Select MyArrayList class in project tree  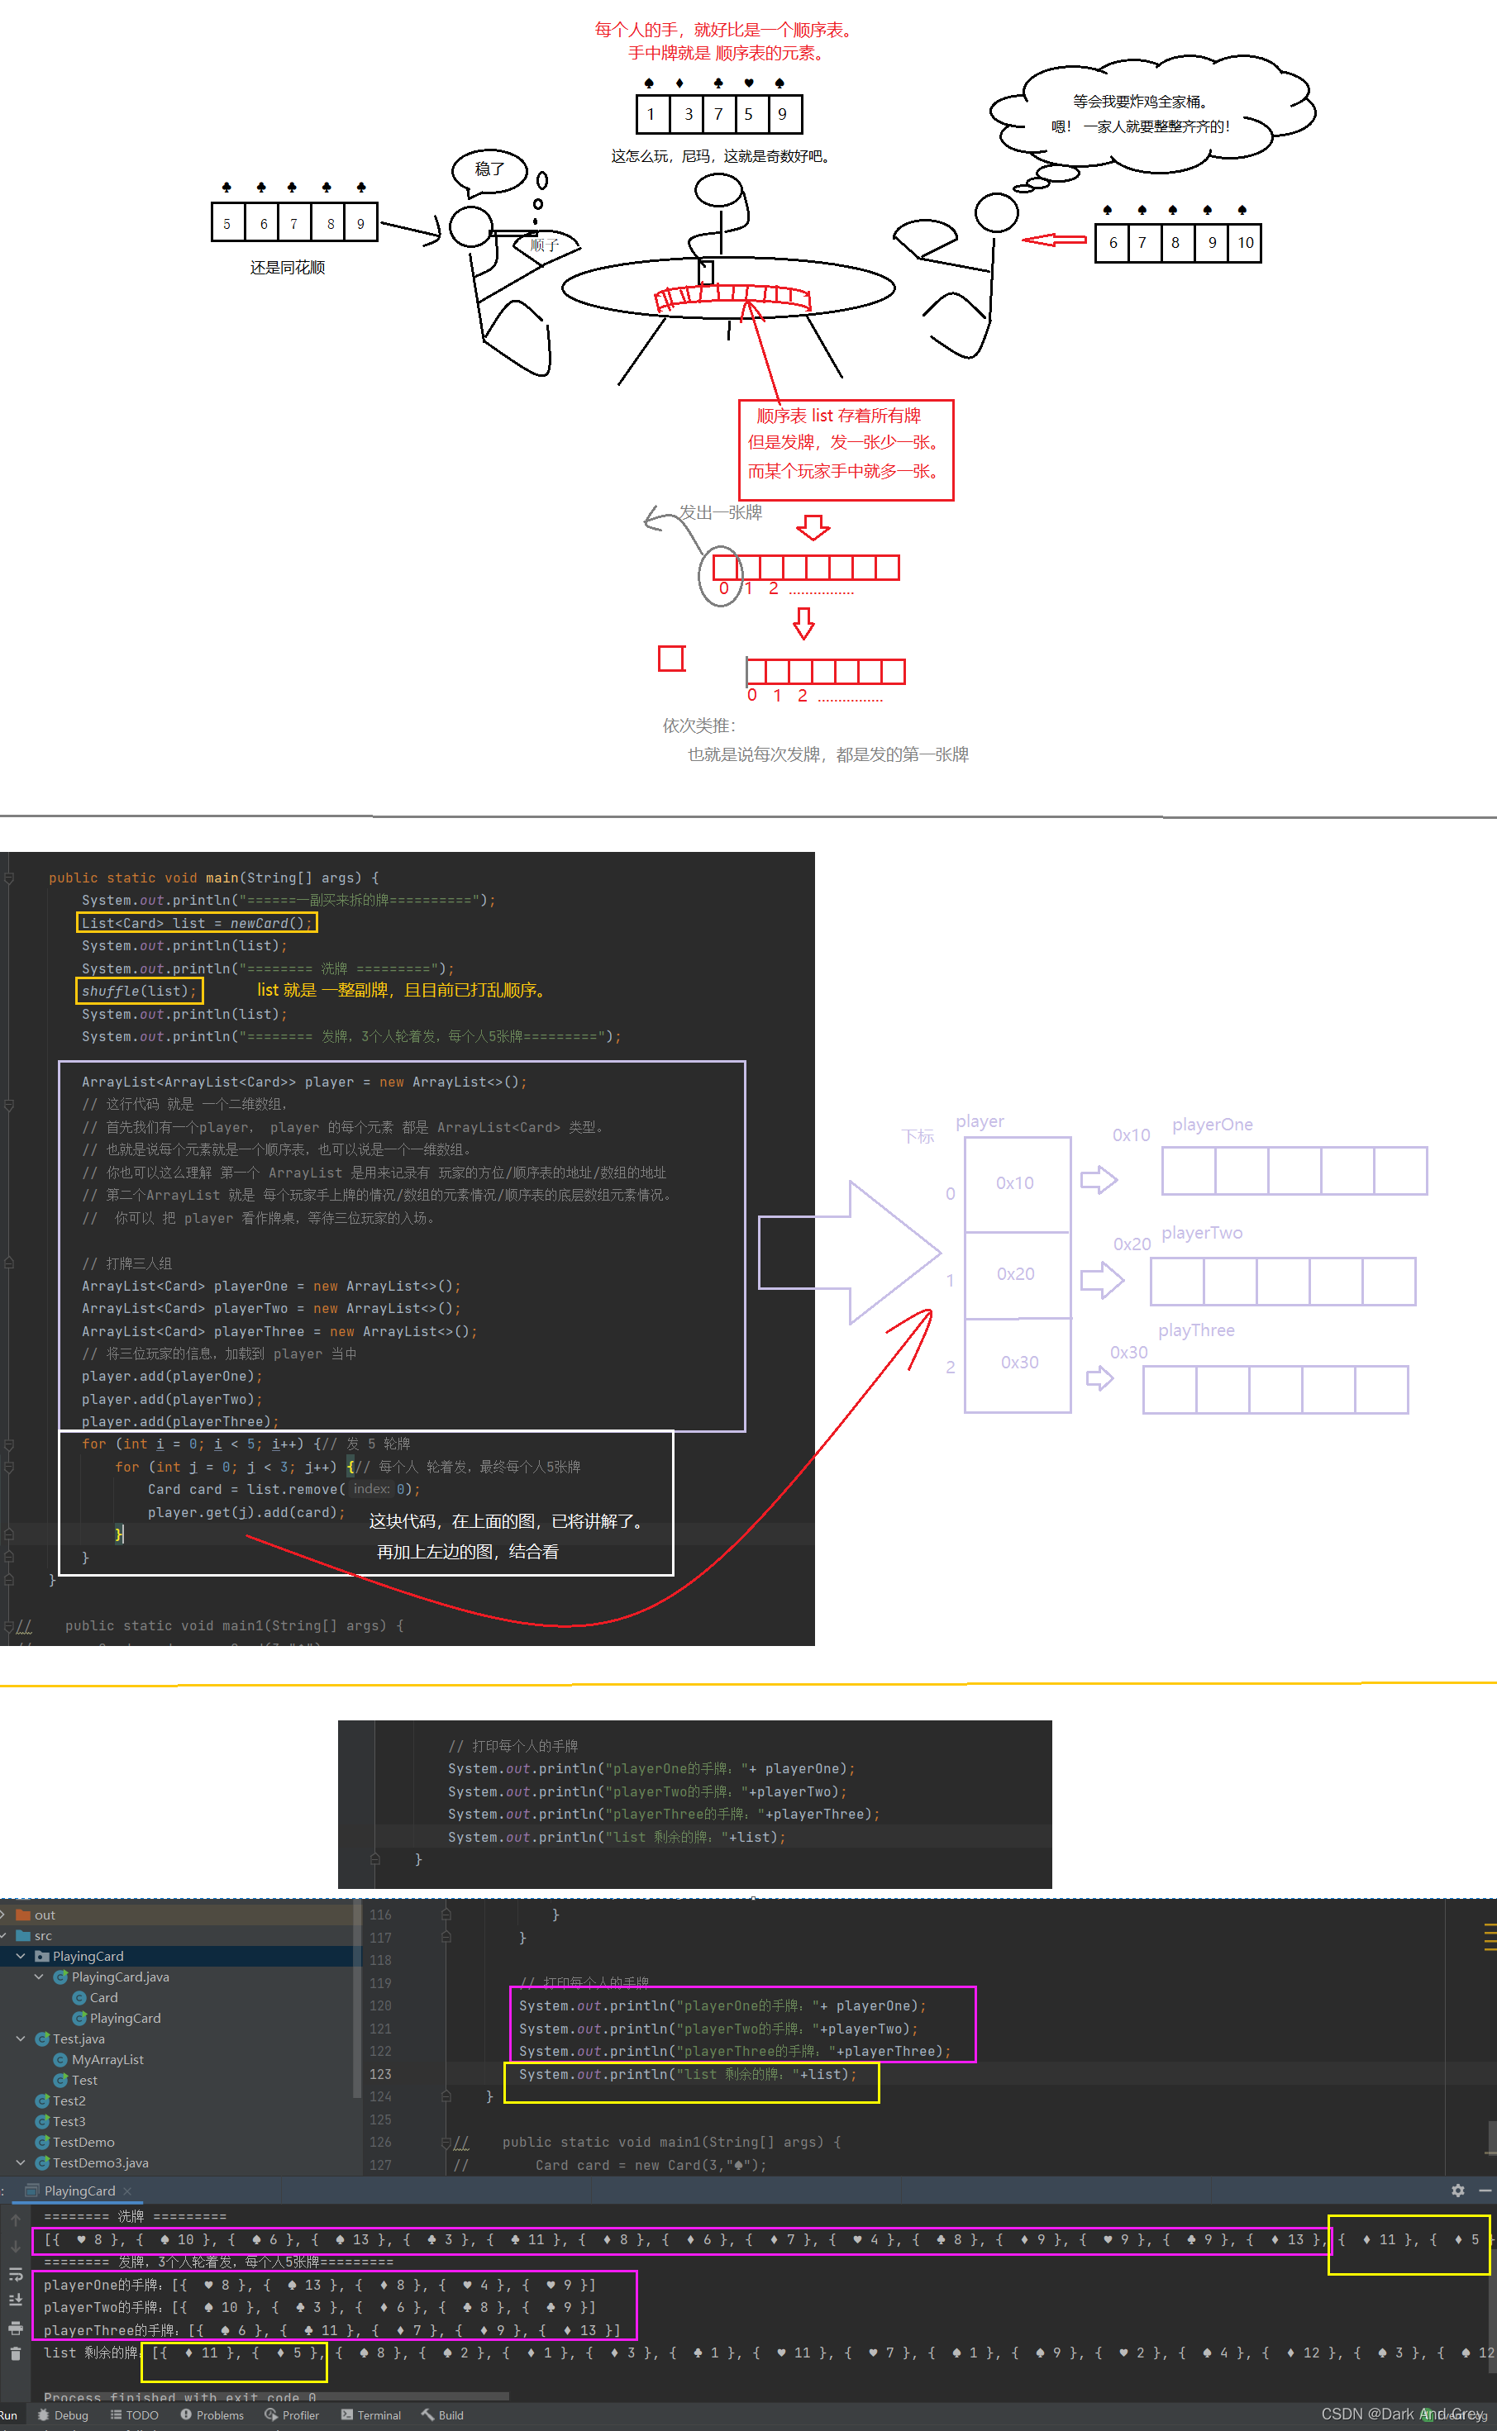tap(98, 2059)
